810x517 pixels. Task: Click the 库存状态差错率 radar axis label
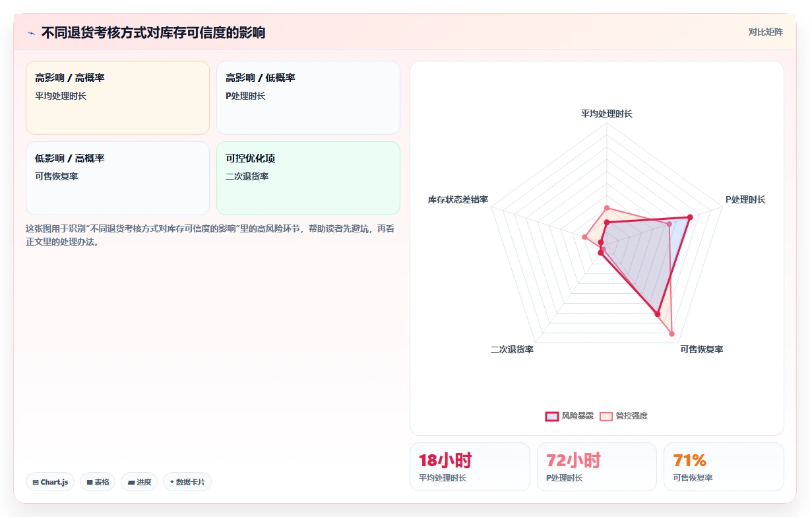(x=458, y=199)
